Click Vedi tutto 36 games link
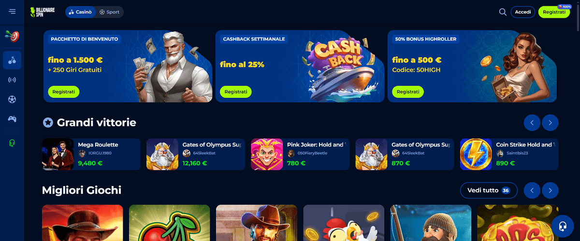Viewport: 580px width, 241px height. [489, 190]
